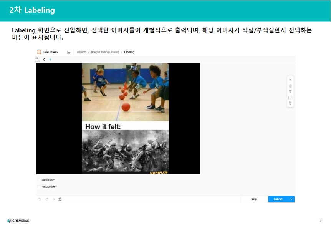Screen dimensions: 331x229
Task: Click the page number 7
Action: (x=320, y=221)
